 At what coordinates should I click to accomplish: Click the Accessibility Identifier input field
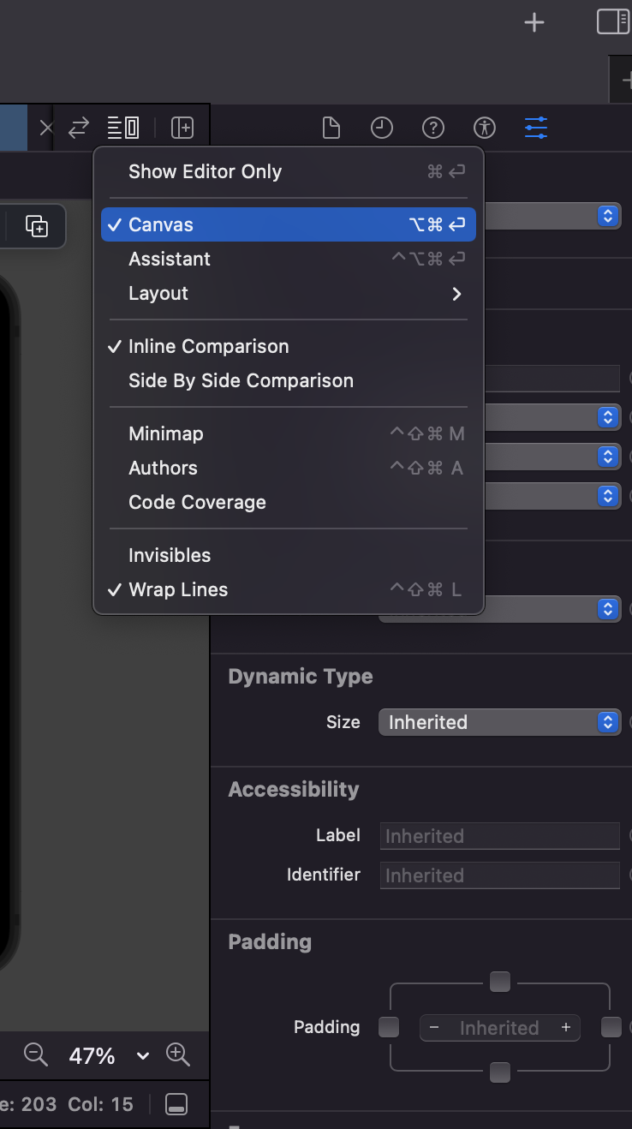pos(499,875)
